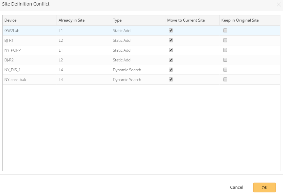283x195 pixels.
Task: Check Keep in Original Site for NY-core-bak
Action: coord(225,79)
